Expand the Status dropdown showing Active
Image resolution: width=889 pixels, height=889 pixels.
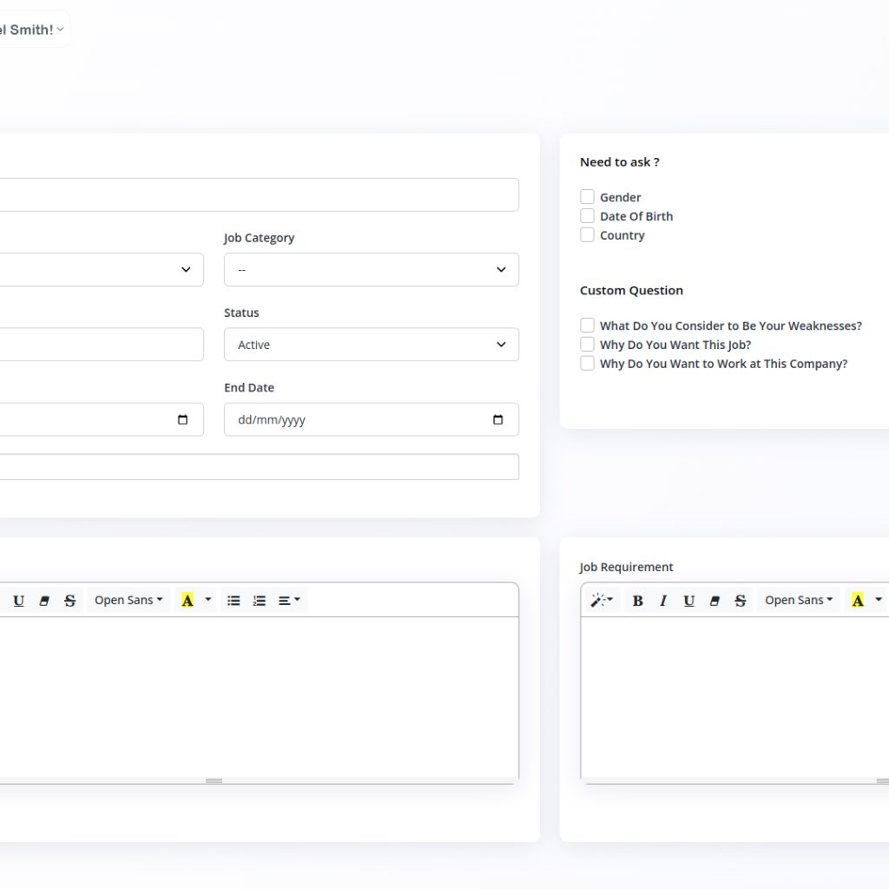(x=371, y=345)
